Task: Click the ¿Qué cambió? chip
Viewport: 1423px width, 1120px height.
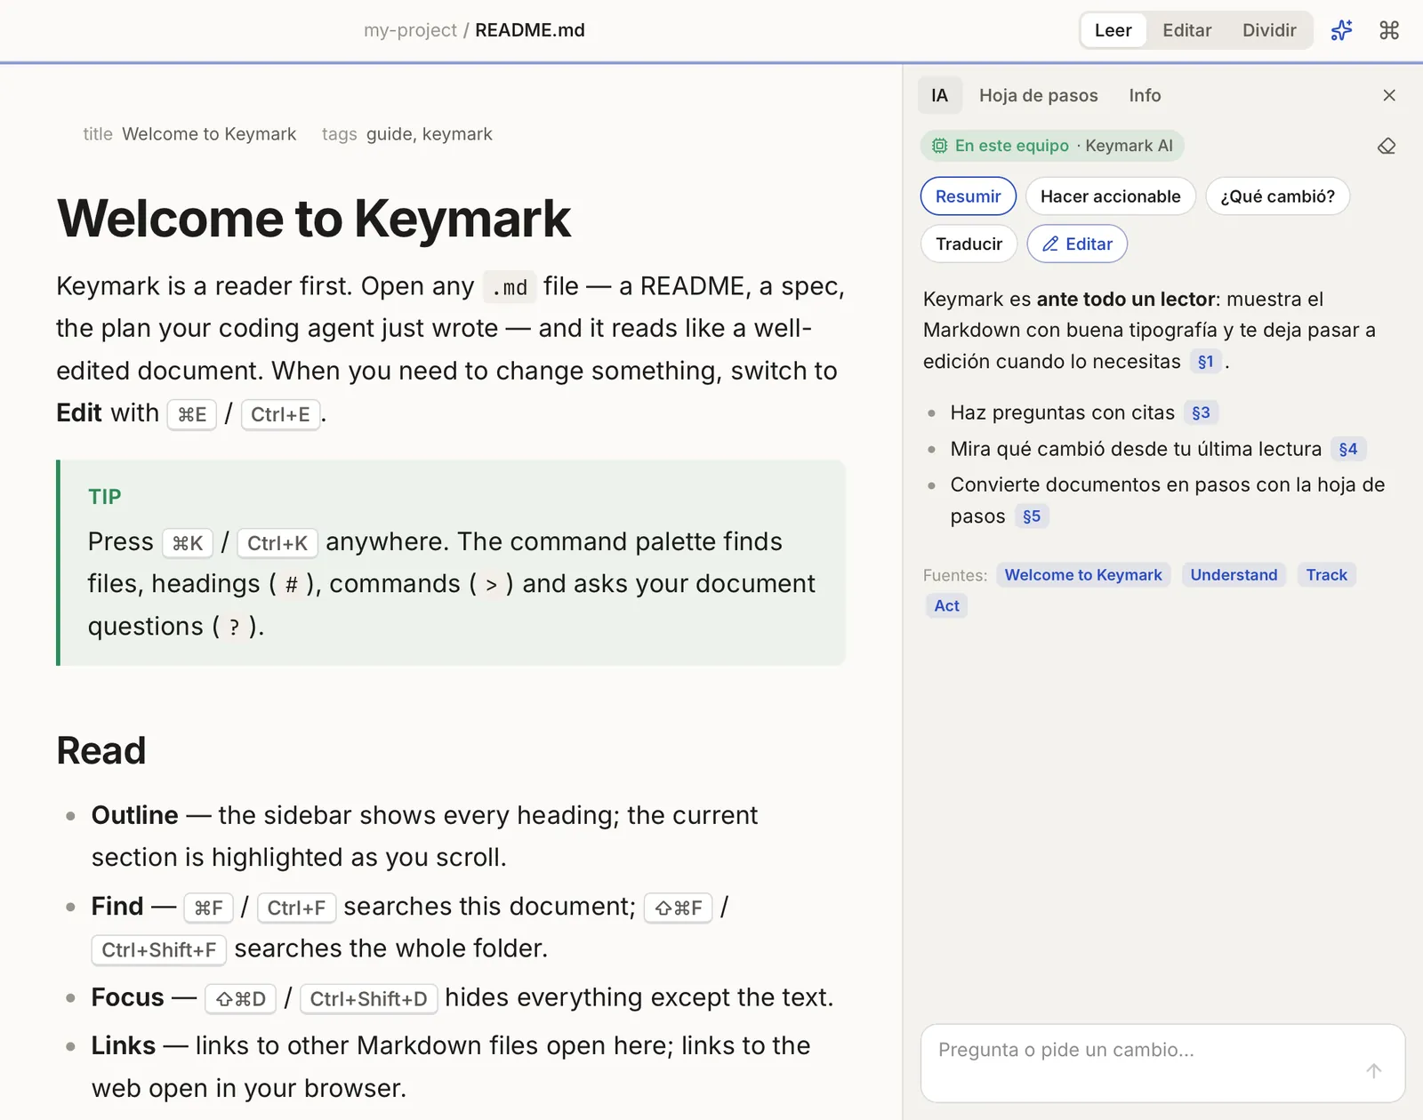Action: tap(1278, 196)
